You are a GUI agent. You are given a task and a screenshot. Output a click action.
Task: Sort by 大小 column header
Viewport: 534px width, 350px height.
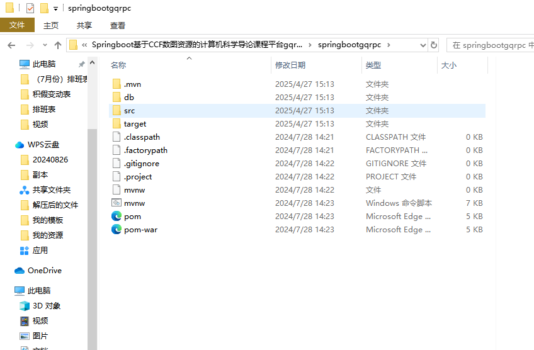point(449,65)
